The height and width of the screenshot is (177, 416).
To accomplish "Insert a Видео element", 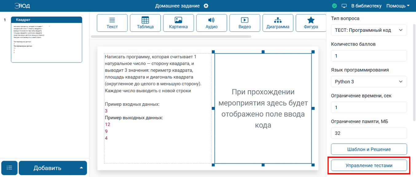I will 245,23.
